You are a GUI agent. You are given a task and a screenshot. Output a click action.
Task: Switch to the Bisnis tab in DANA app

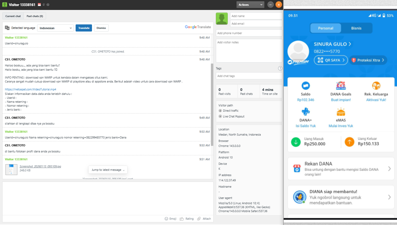(x=356, y=28)
